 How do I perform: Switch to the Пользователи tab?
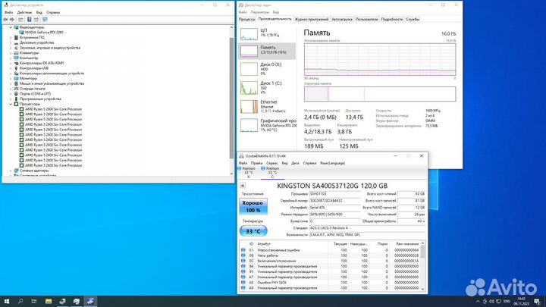coord(367,20)
